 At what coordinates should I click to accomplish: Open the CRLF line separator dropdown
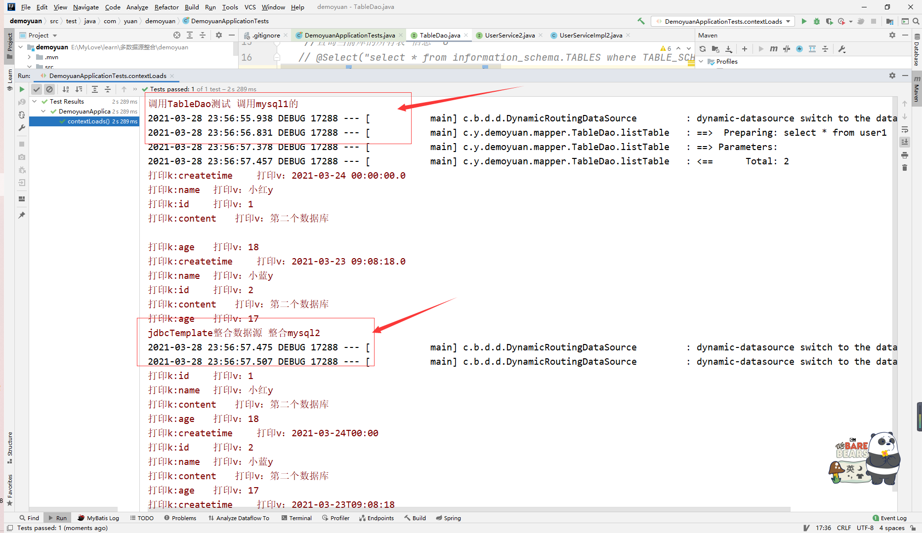coord(844,528)
